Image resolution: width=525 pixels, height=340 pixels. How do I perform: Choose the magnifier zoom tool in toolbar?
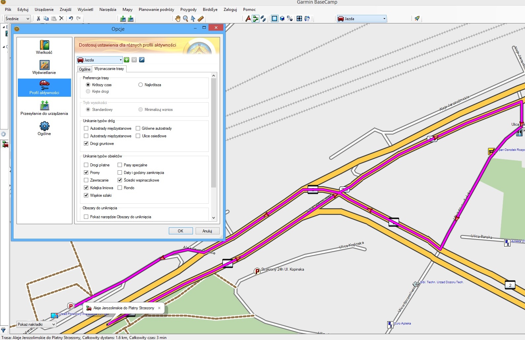pyautogui.click(x=185, y=19)
